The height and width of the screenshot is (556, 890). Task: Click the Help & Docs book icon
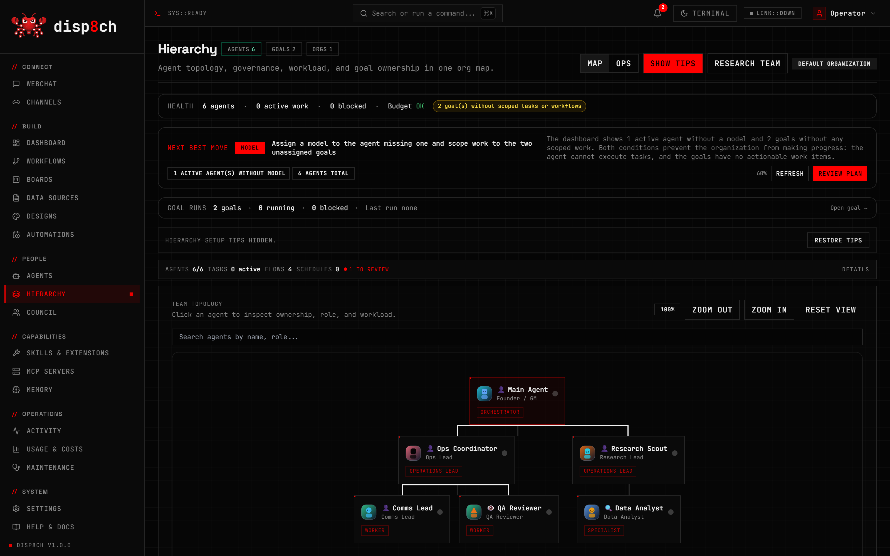(x=16, y=527)
